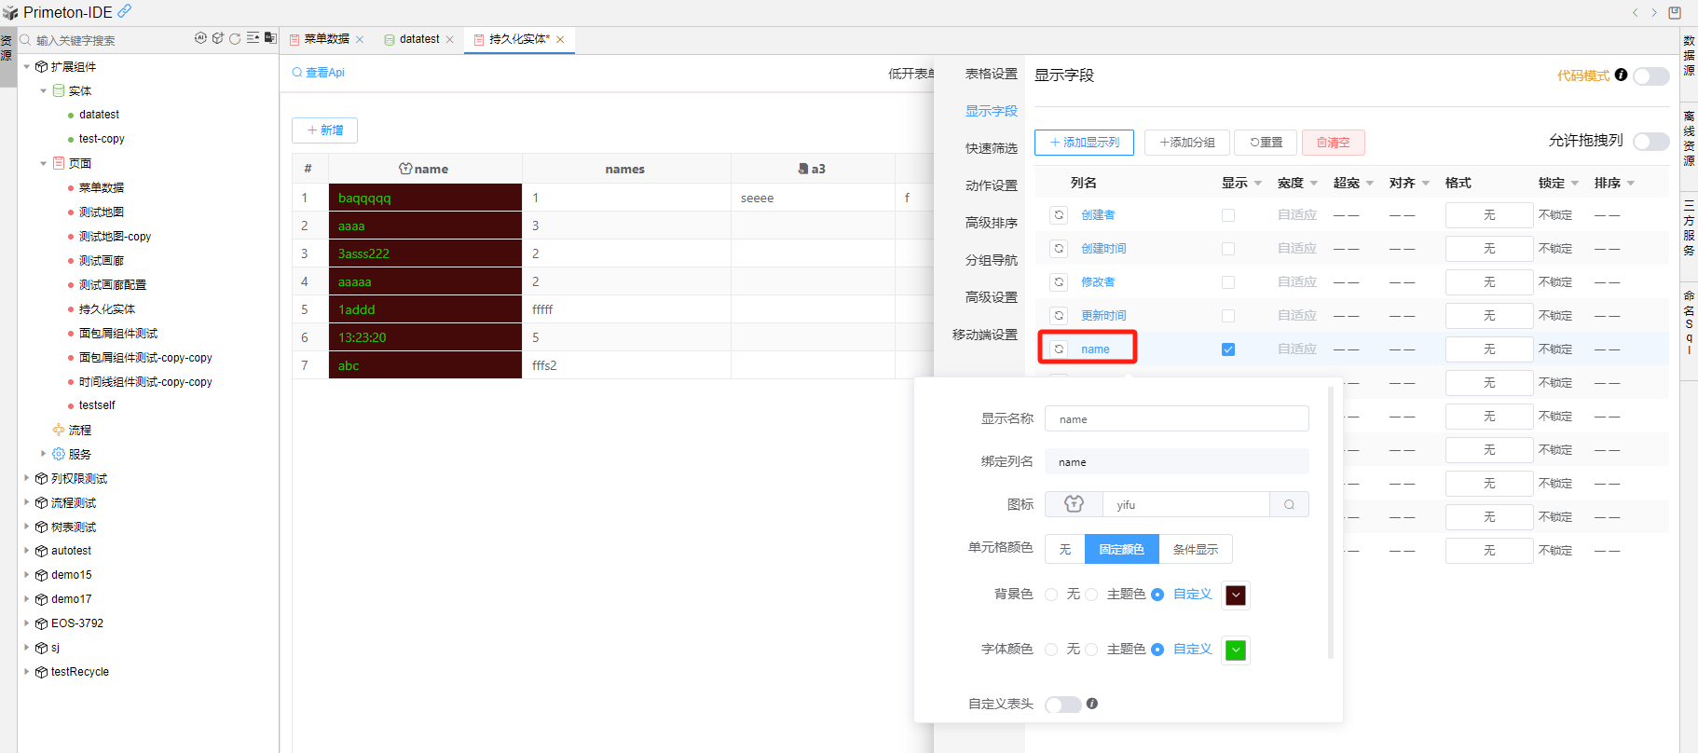Switch to the datatest tab

tap(418, 39)
